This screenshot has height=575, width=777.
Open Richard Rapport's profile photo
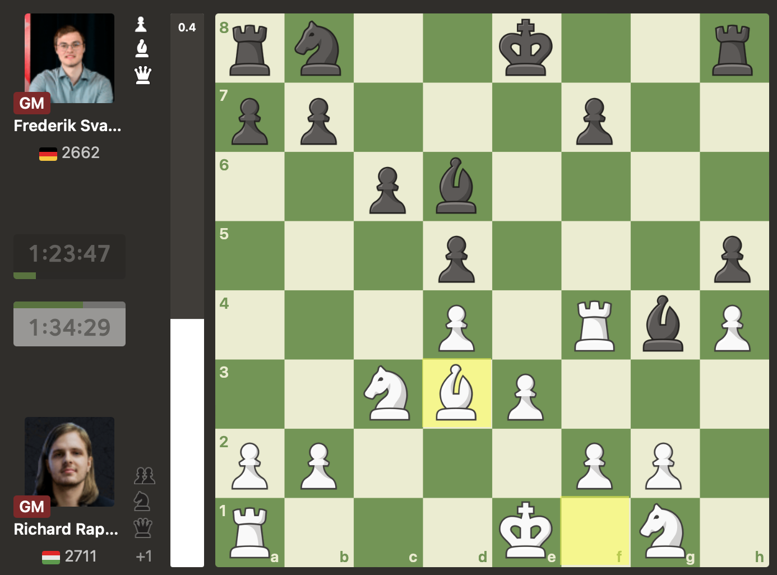70,462
